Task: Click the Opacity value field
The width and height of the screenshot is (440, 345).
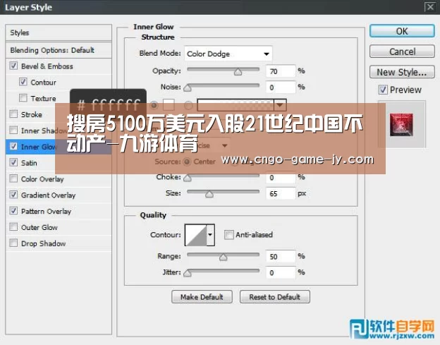Action: [x=281, y=71]
